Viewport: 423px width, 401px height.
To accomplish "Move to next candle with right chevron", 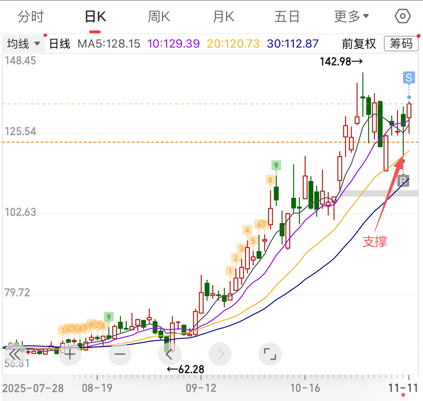I will [x=220, y=354].
